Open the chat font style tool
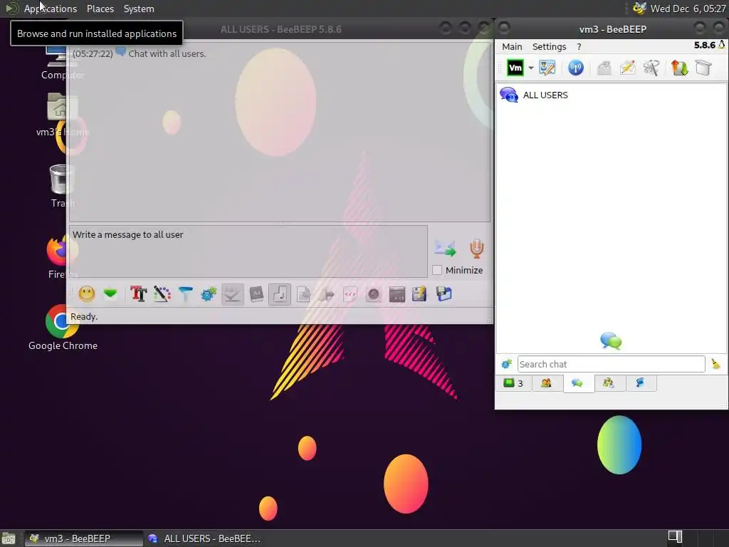Image resolution: width=729 pixels, height=547 pixels. (139, 294)
